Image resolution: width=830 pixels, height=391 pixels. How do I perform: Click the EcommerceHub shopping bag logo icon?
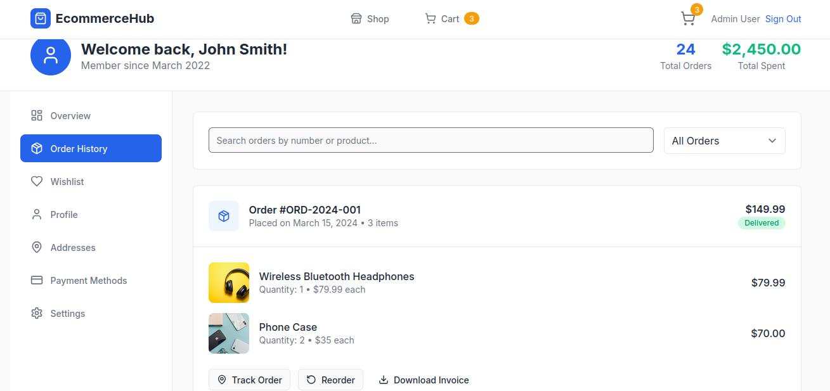(41, 18)
